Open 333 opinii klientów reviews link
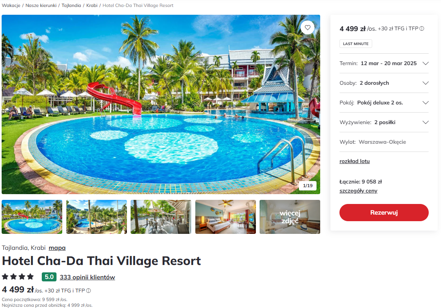This screenshot has height=308, width=441. click(87, 277)
